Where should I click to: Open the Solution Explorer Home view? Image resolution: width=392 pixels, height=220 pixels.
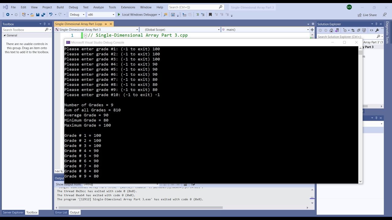pos(331,30)
